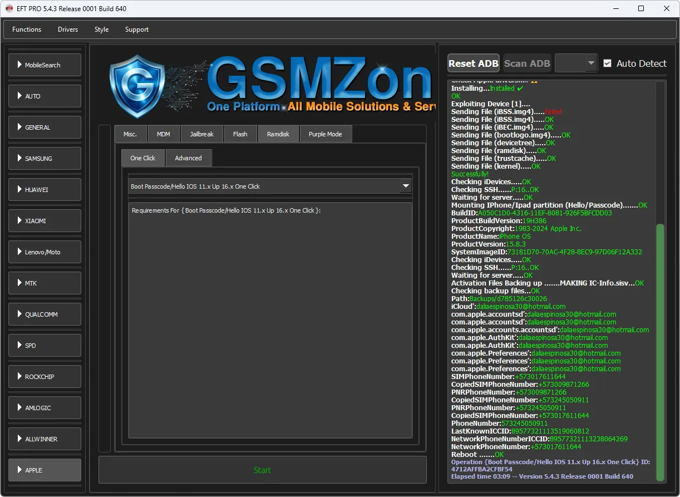The image size is (680, 497).
Task: Expand the MTK sidebar section
Action: click(x=45, y=283)
